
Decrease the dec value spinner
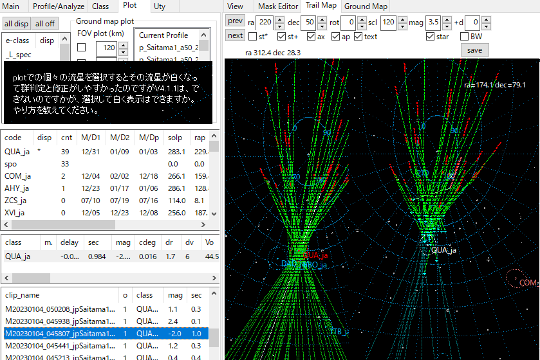[x=322, y=26]
